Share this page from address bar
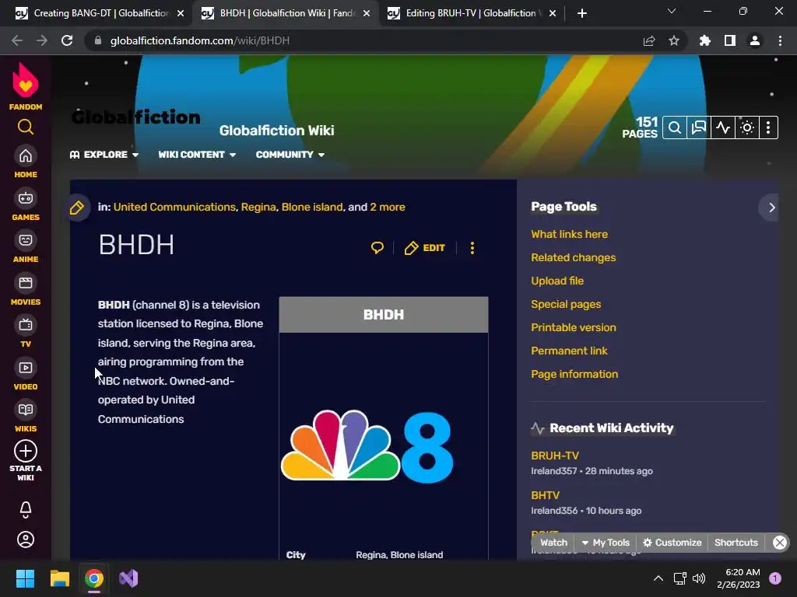797x597 pixels. tap(649, 40)
